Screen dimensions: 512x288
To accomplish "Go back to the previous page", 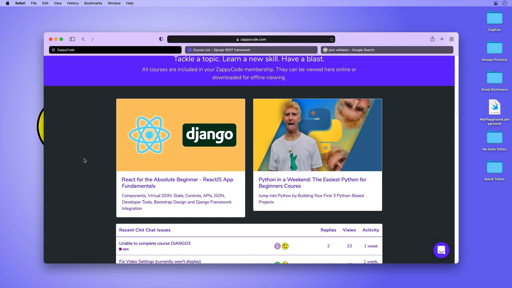I will click(x=83, y=39).
